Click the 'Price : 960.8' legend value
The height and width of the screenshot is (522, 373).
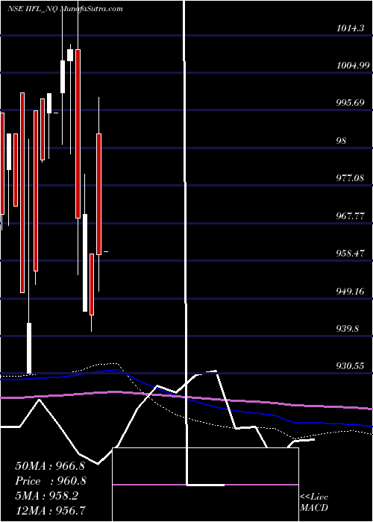(51, 481)
